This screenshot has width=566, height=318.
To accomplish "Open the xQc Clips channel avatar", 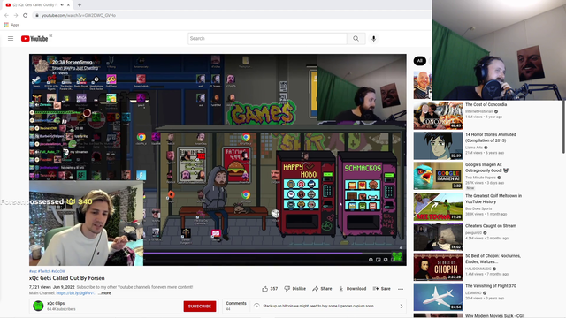I will [38, 306].
